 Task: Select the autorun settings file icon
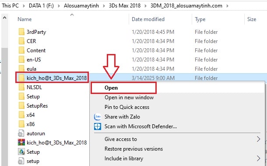click(x=21, y=134)
